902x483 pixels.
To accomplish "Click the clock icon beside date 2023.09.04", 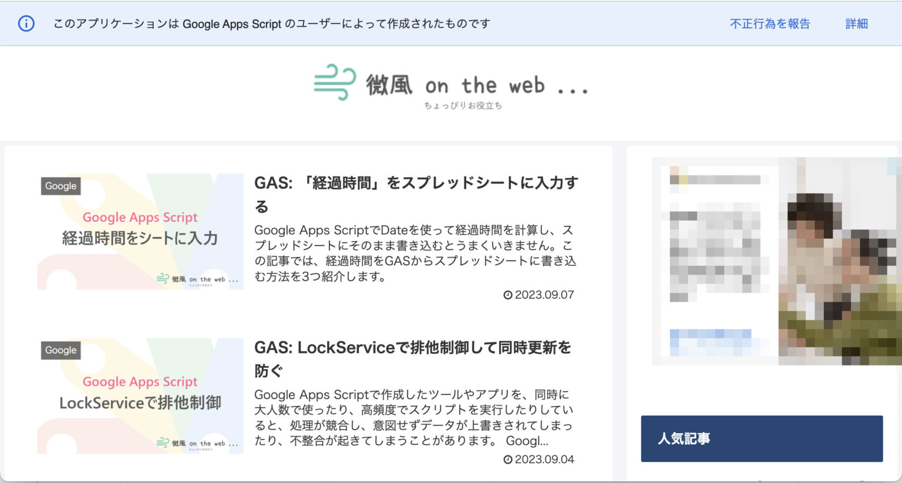I will point(509,460).
